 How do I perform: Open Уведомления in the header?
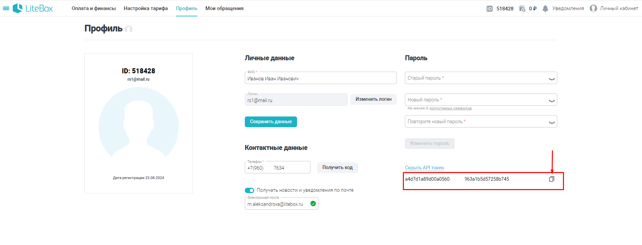[568, 8]
